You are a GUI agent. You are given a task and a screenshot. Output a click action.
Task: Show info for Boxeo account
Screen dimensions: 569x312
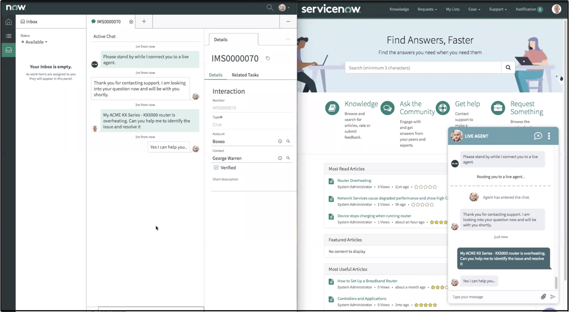pos(280,142)
